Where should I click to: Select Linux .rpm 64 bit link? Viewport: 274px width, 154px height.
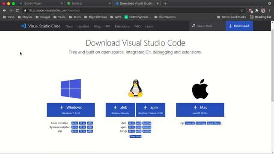click(x=131, y=127)
